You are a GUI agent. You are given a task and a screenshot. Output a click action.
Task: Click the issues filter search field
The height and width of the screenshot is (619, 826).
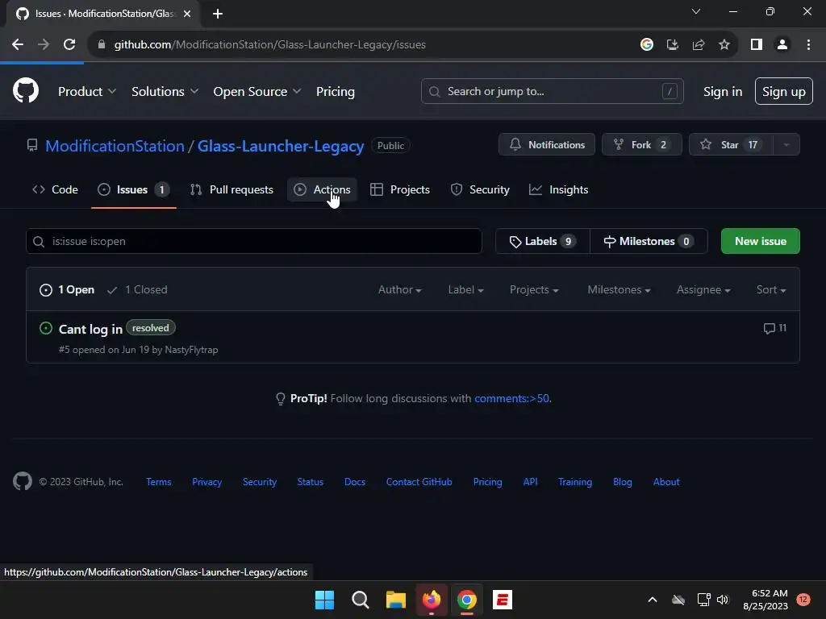click(x=254, y=241)
